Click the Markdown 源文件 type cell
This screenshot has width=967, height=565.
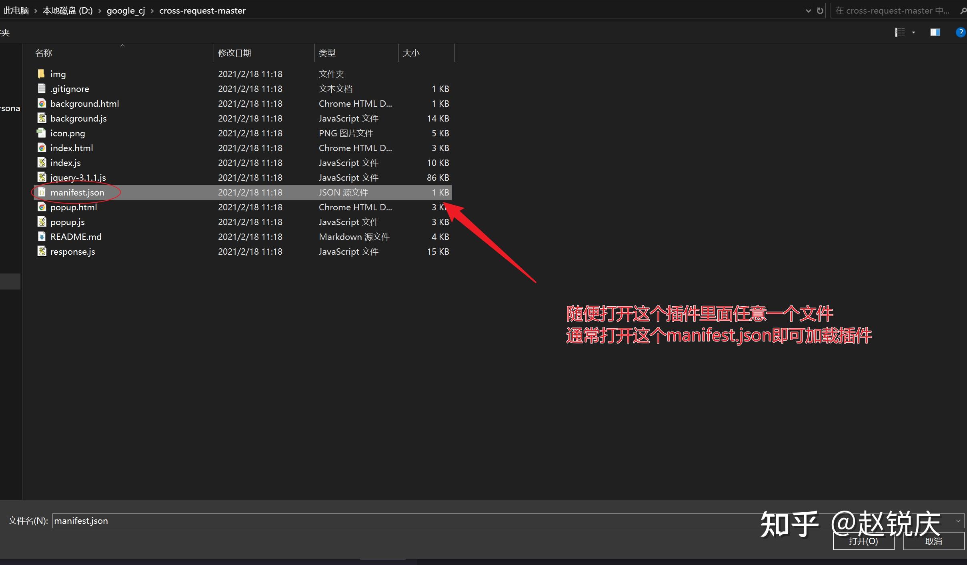(x=354, y=237)
